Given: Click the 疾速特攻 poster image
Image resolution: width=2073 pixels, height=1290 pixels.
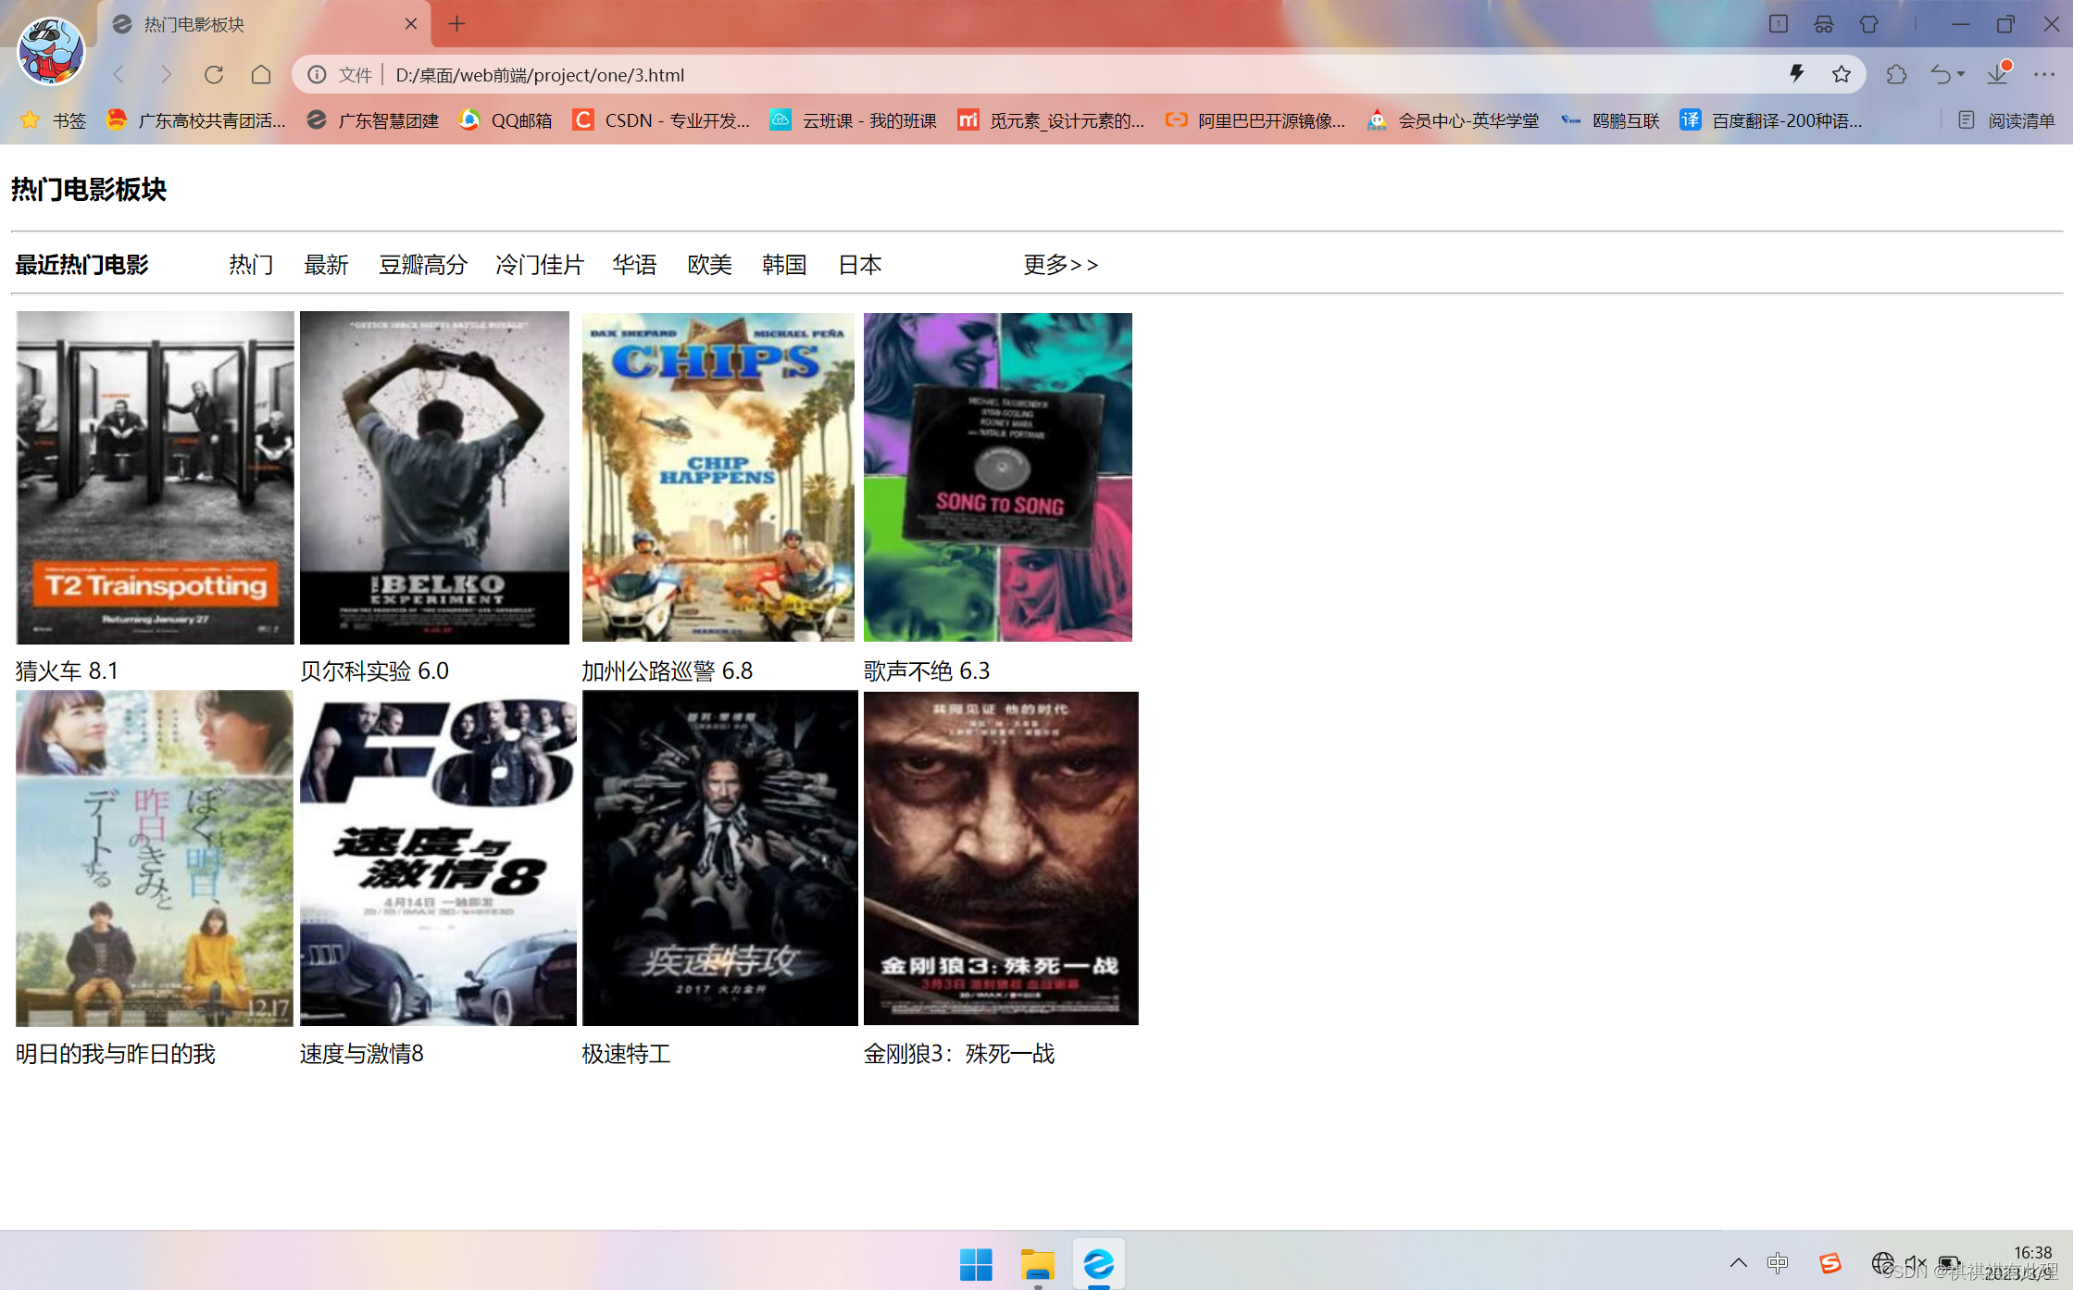Looking at the screenshot, I should point(719,858).
